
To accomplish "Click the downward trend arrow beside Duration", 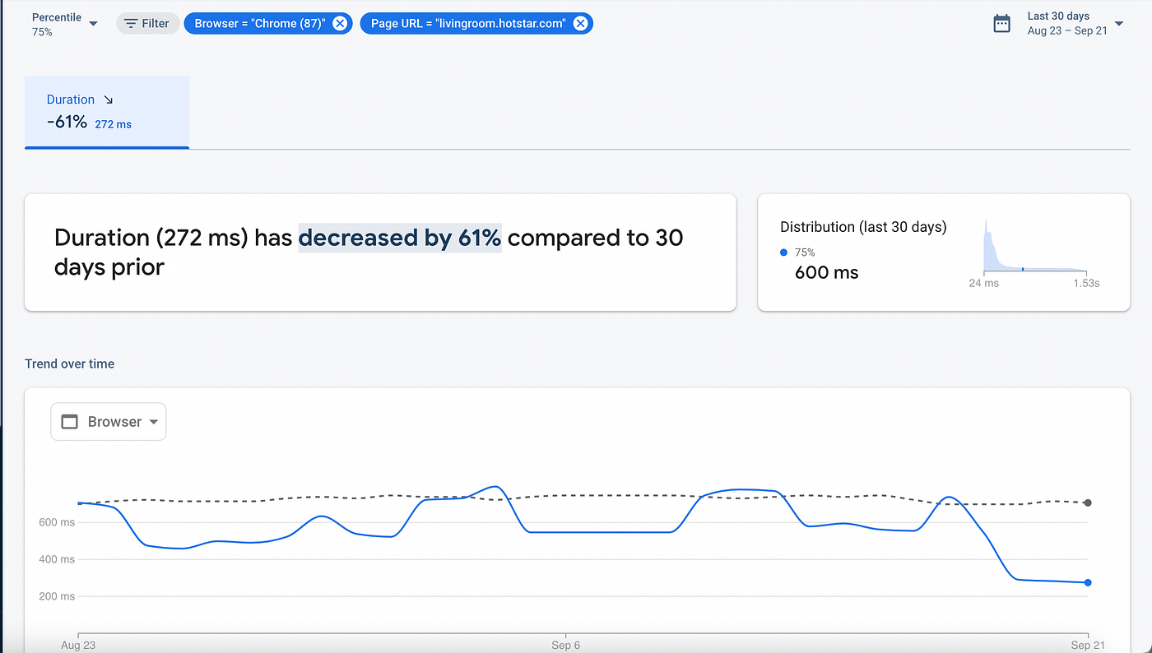I will pos(108,100).
